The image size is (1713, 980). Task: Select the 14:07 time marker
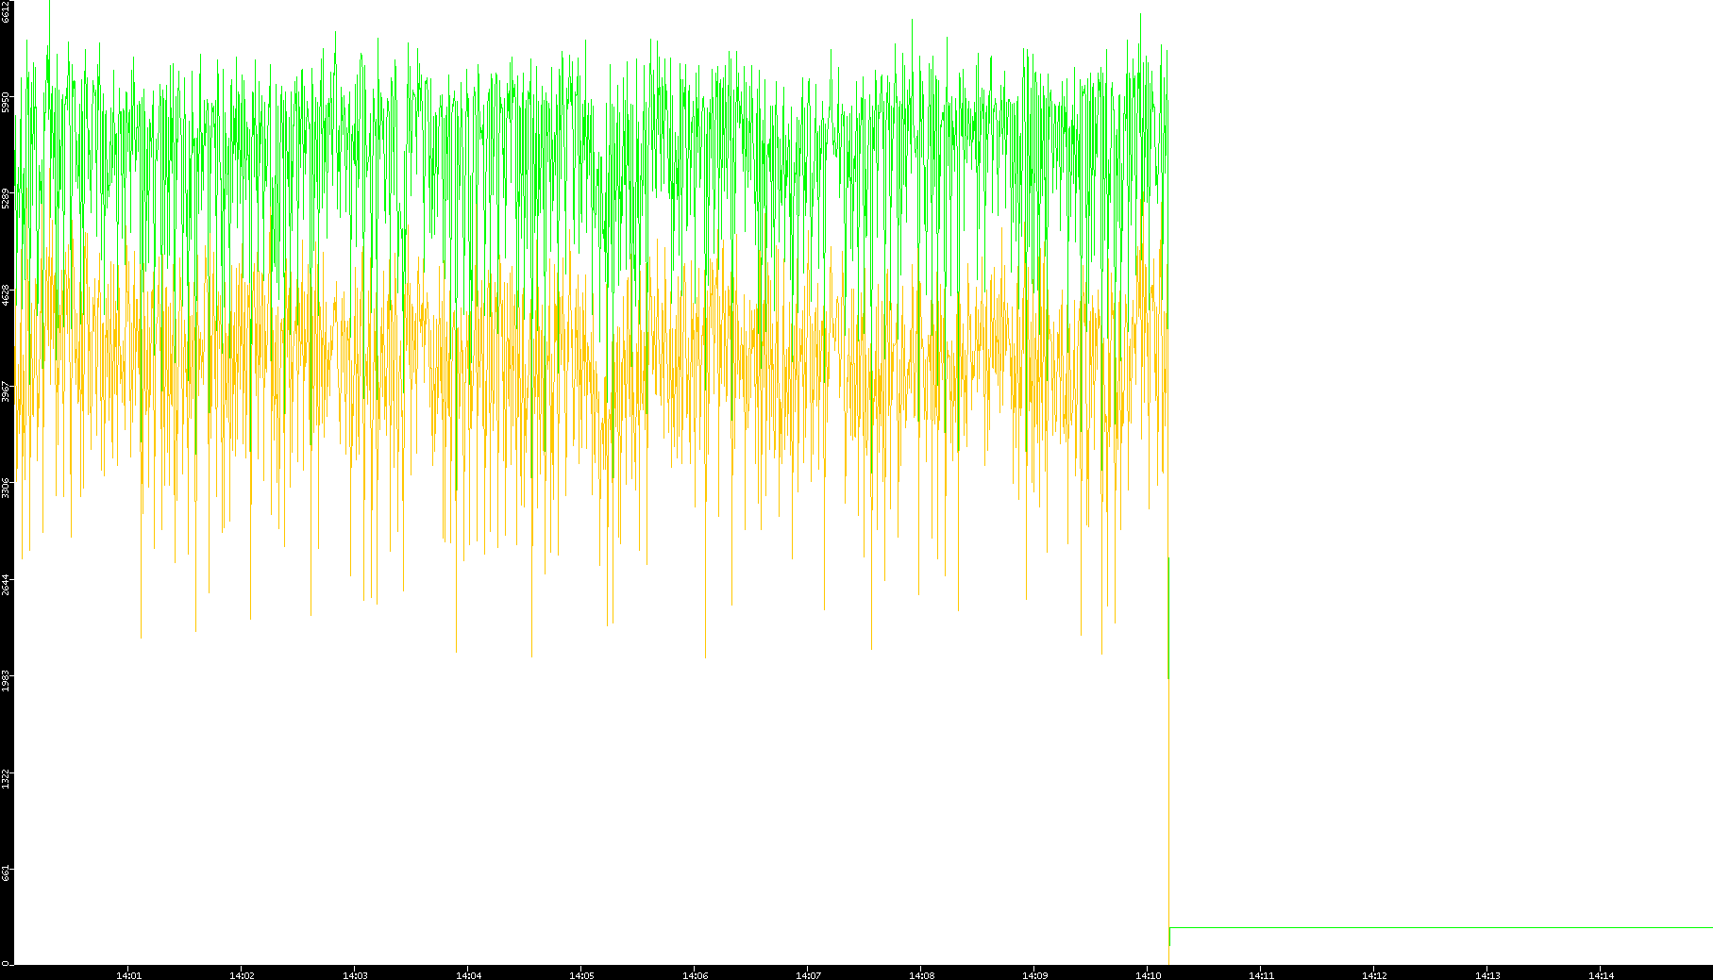(809, 975)
